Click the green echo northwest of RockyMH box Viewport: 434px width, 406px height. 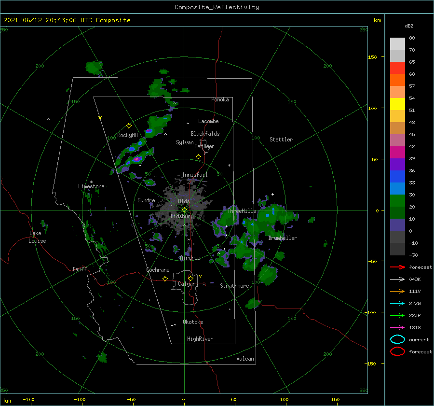pos(95,68)
